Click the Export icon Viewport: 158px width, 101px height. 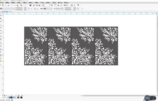[37, 5]
